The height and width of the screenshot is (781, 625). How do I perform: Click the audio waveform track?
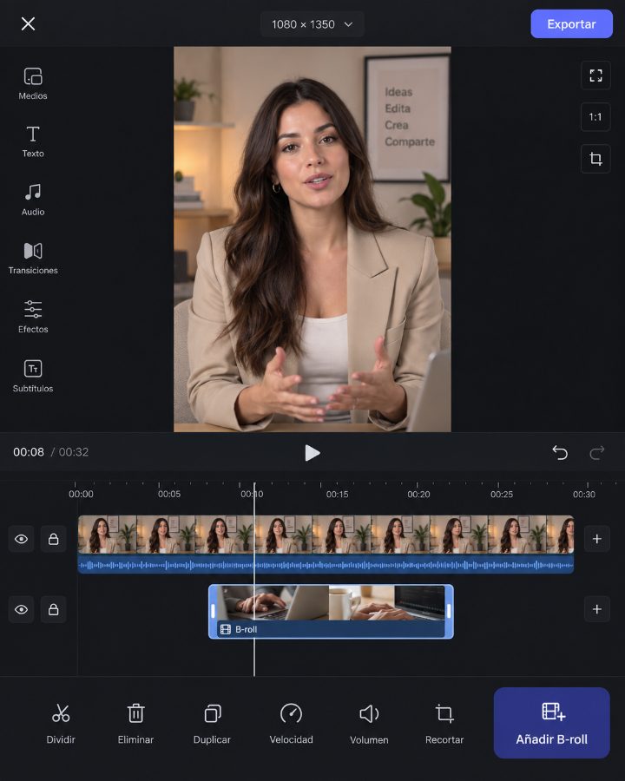pyautogui.click(x=326, y=565)
